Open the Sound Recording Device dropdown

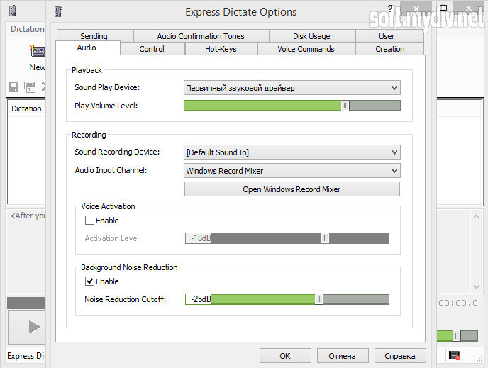[x=292, y=152]
